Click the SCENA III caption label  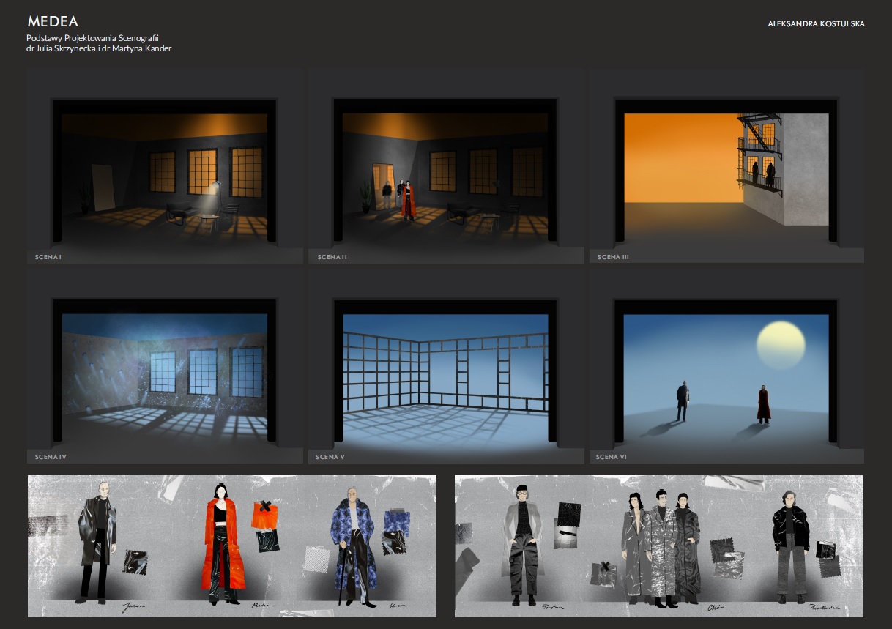(613, 257)
